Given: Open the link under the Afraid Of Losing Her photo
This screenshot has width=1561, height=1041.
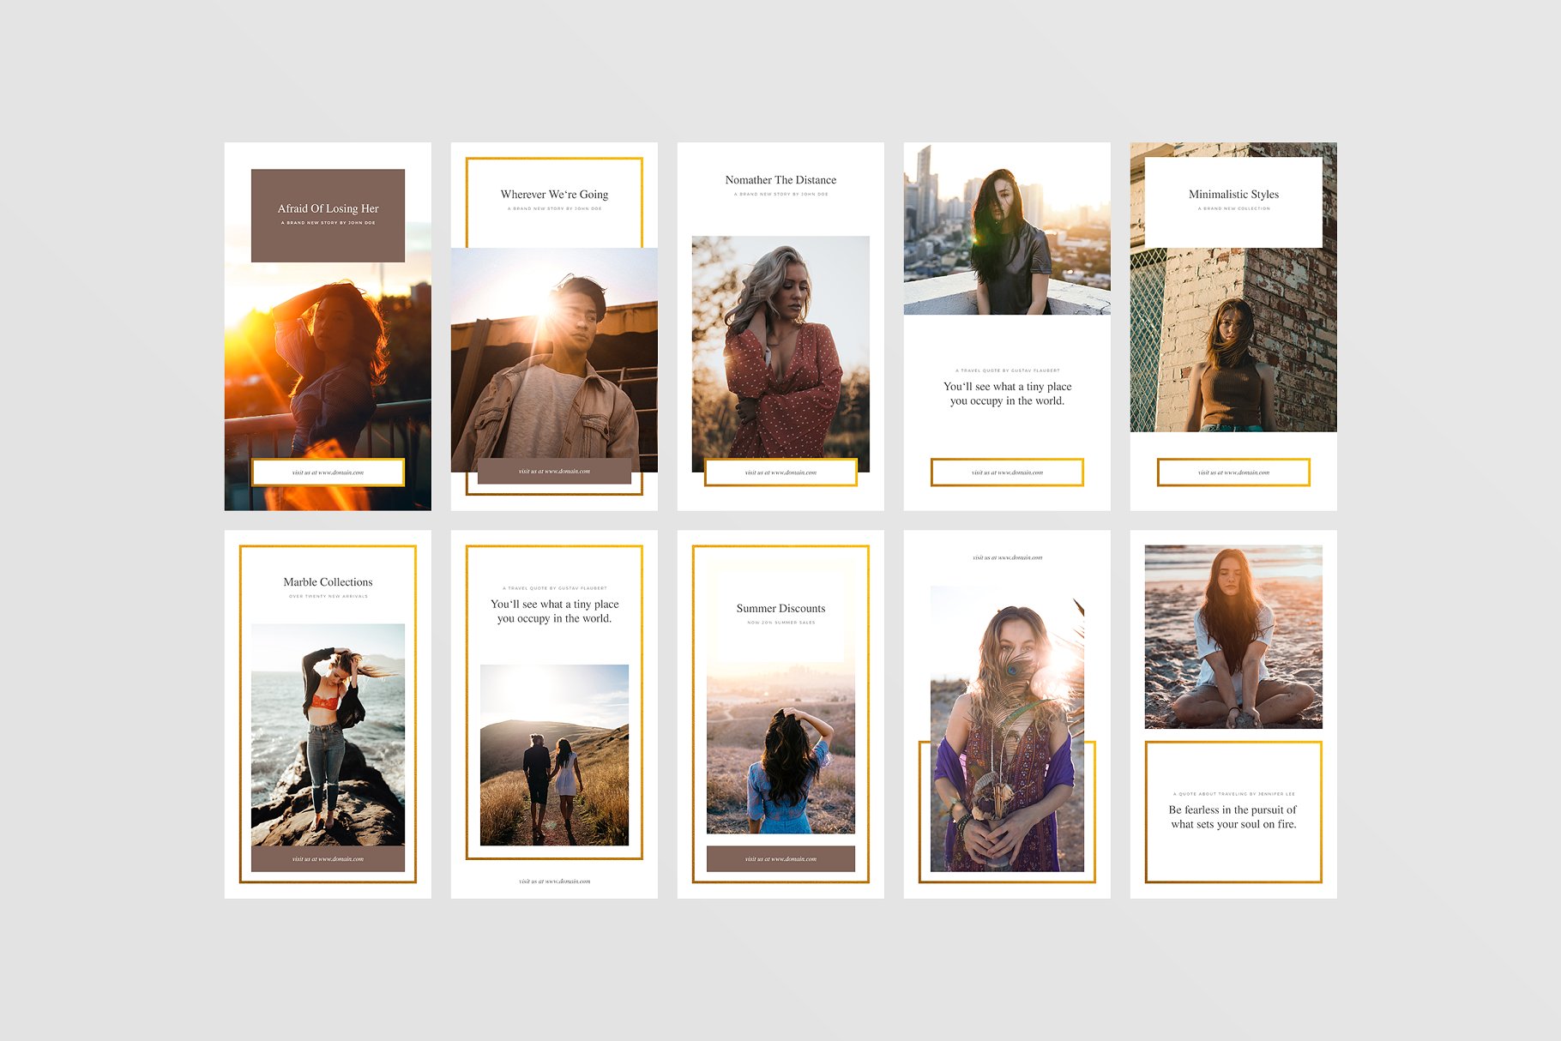Looking at the screenshot, I should pyautogui.click(x=328, y=472).
